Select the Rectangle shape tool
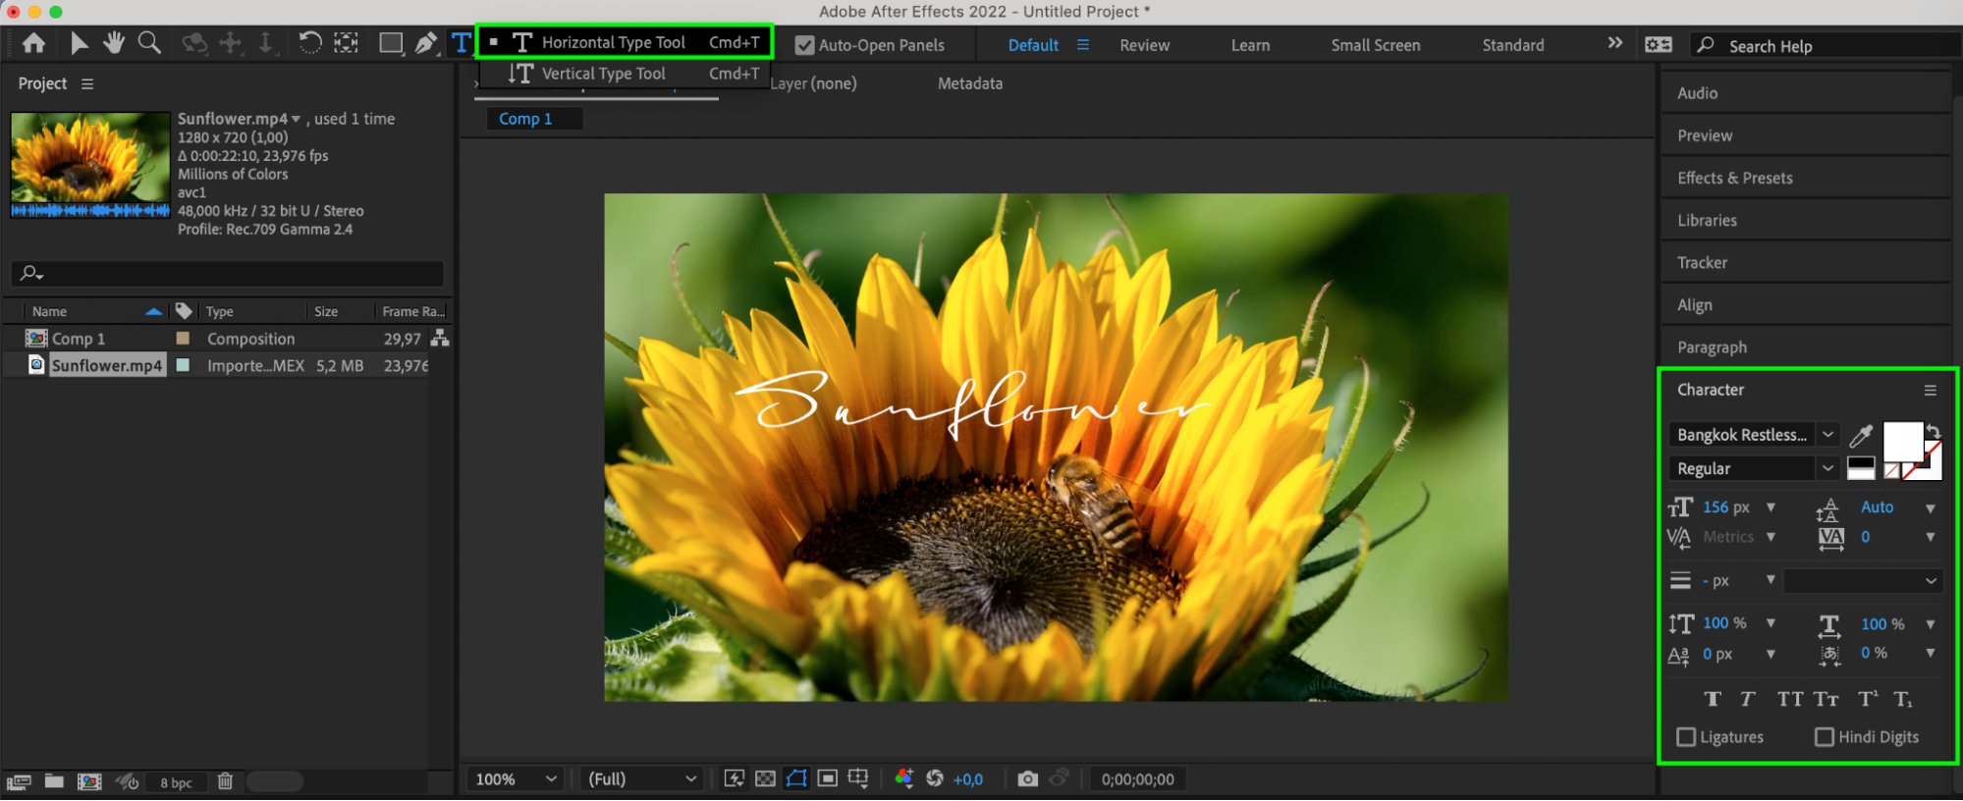Viewport: 1963px width, 801px height. (x=391, y=43)
